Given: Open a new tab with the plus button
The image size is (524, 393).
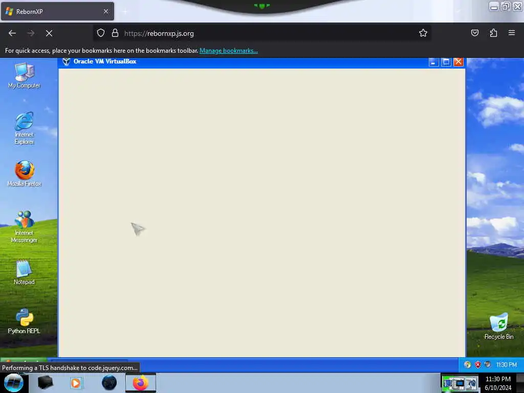Looking at the screenshot, I should click(x=125, y=12).
